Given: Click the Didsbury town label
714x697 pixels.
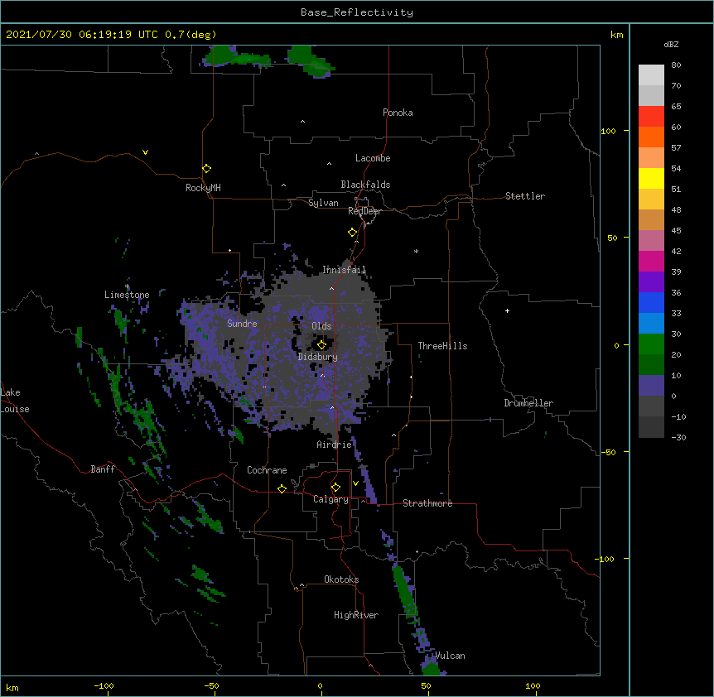Looking at the screenshot, I should pos(318,357).
